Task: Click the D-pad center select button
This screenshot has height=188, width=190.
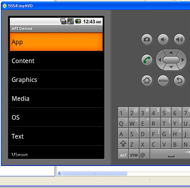Action: (x=171, y=60)
